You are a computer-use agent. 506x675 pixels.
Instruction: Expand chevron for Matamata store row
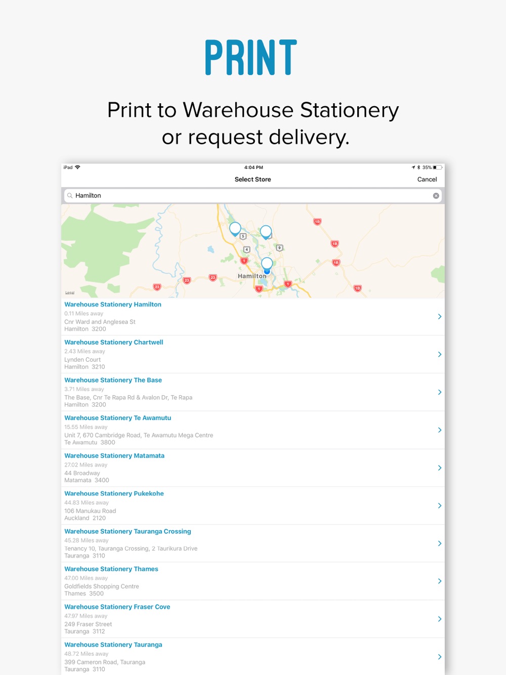click(440, 468)
